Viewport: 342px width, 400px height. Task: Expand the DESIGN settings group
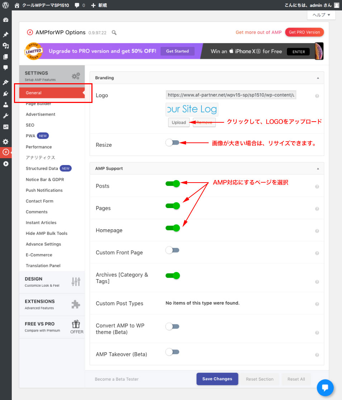tap(52, 282)
